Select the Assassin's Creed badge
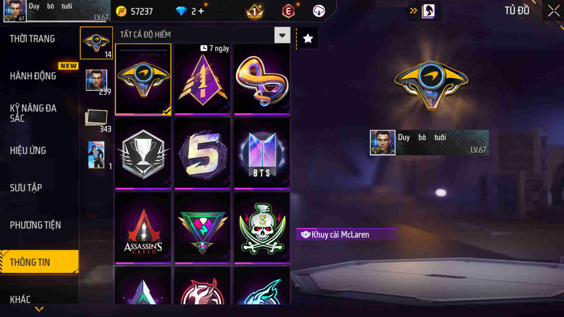 click(143, 229)
